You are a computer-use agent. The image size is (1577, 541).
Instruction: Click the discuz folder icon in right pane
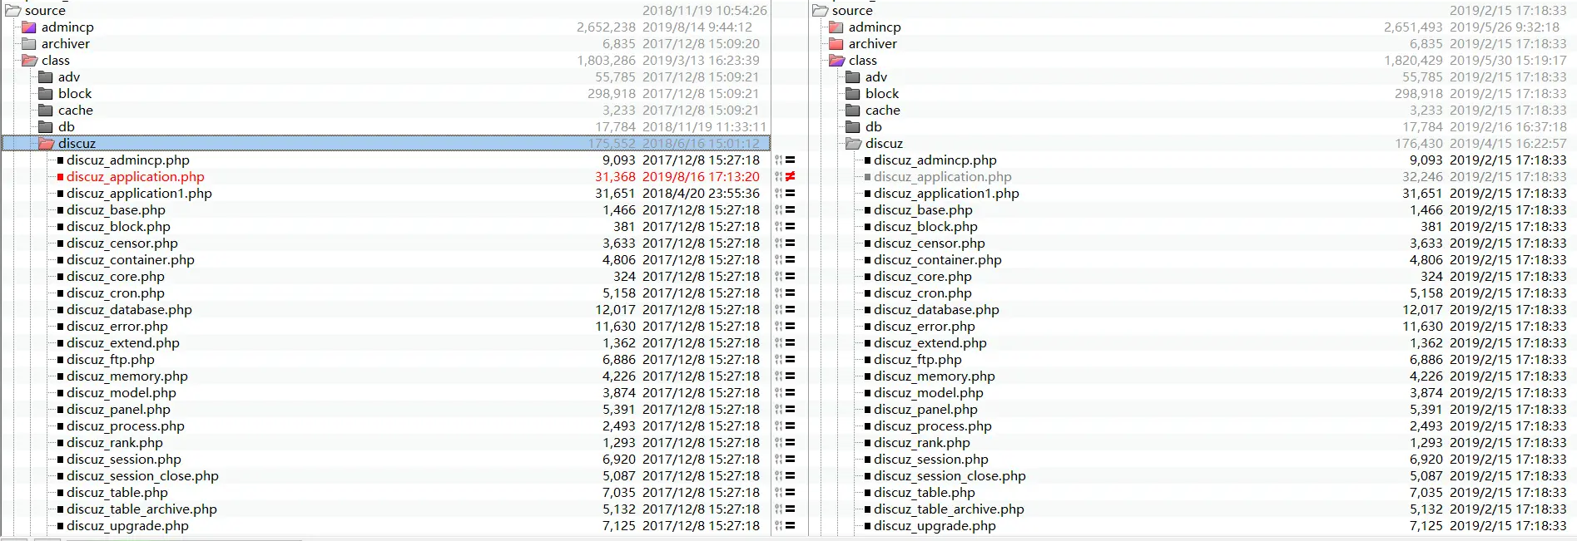click(853, 144)
